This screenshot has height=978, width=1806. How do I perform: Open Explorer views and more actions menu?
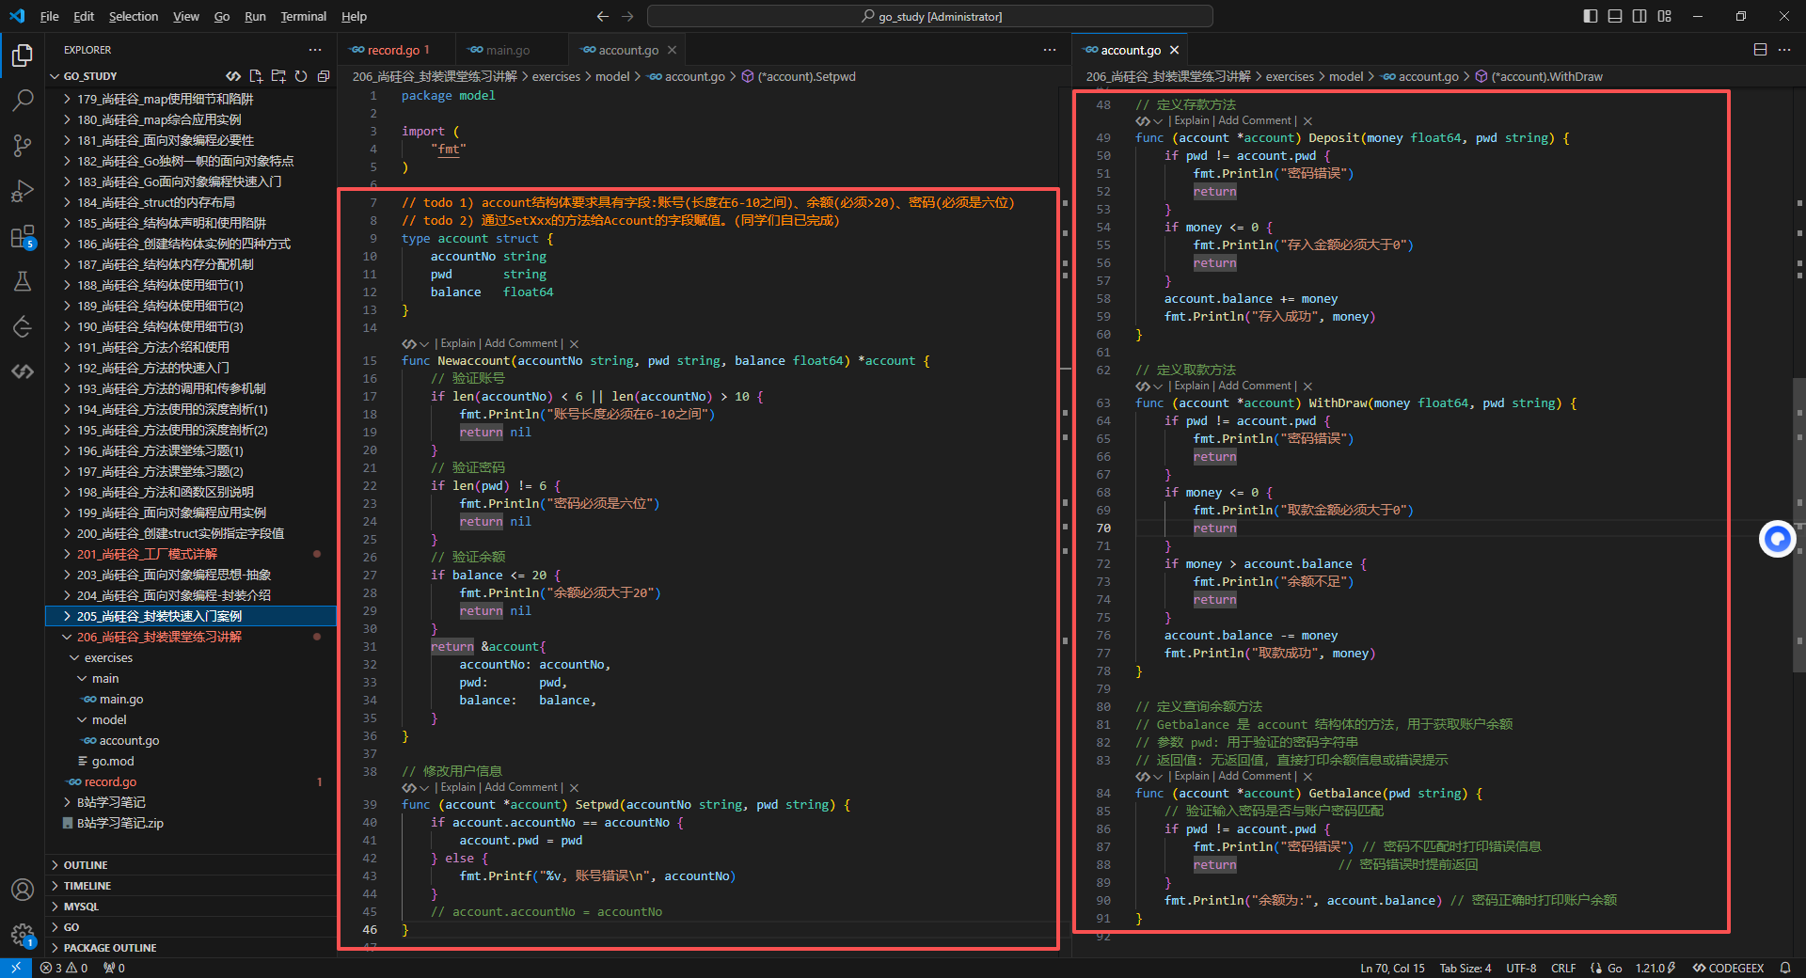point(314,50)
